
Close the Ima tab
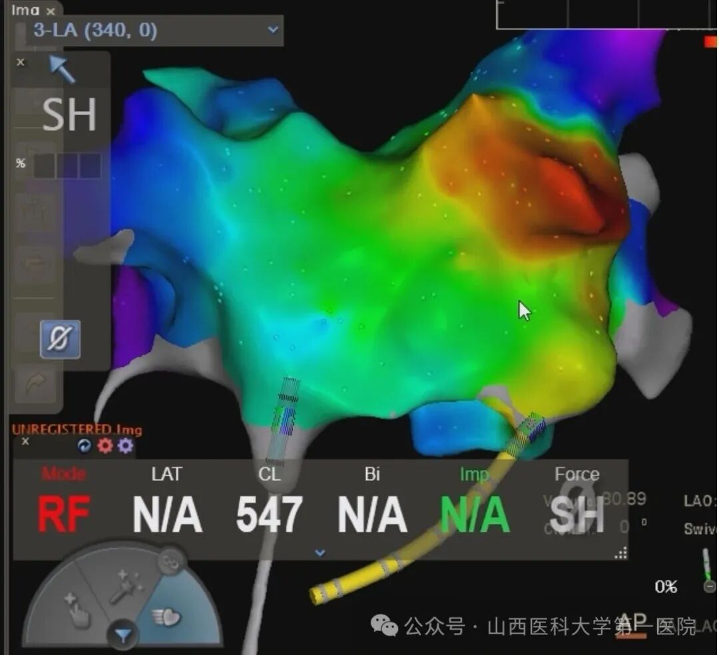[51, 11]
